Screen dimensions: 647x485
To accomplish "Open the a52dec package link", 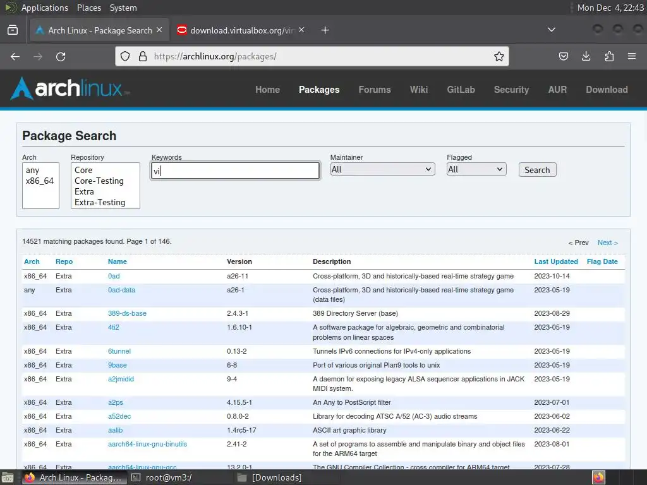I will [x=119, y=416].
